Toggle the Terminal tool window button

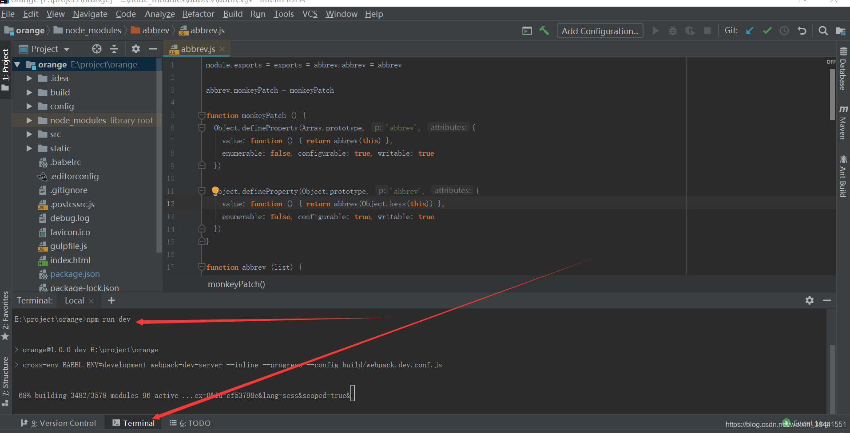tap(134, 423)
